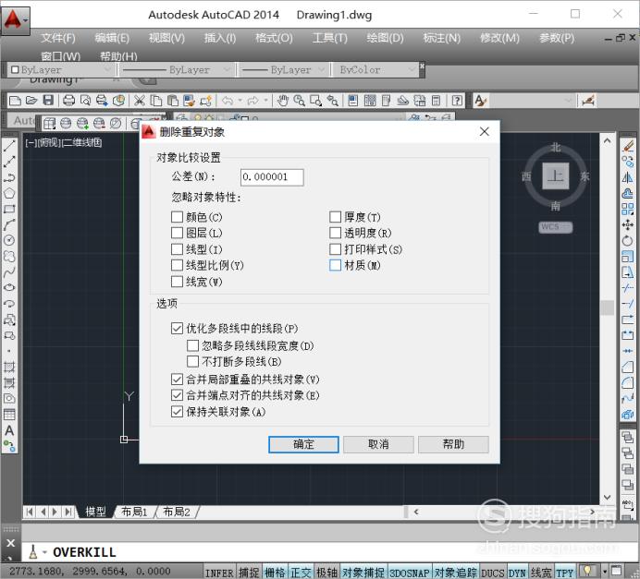Switch to the 布局1 layout tab
640x579 pixels.
point(134,512)
